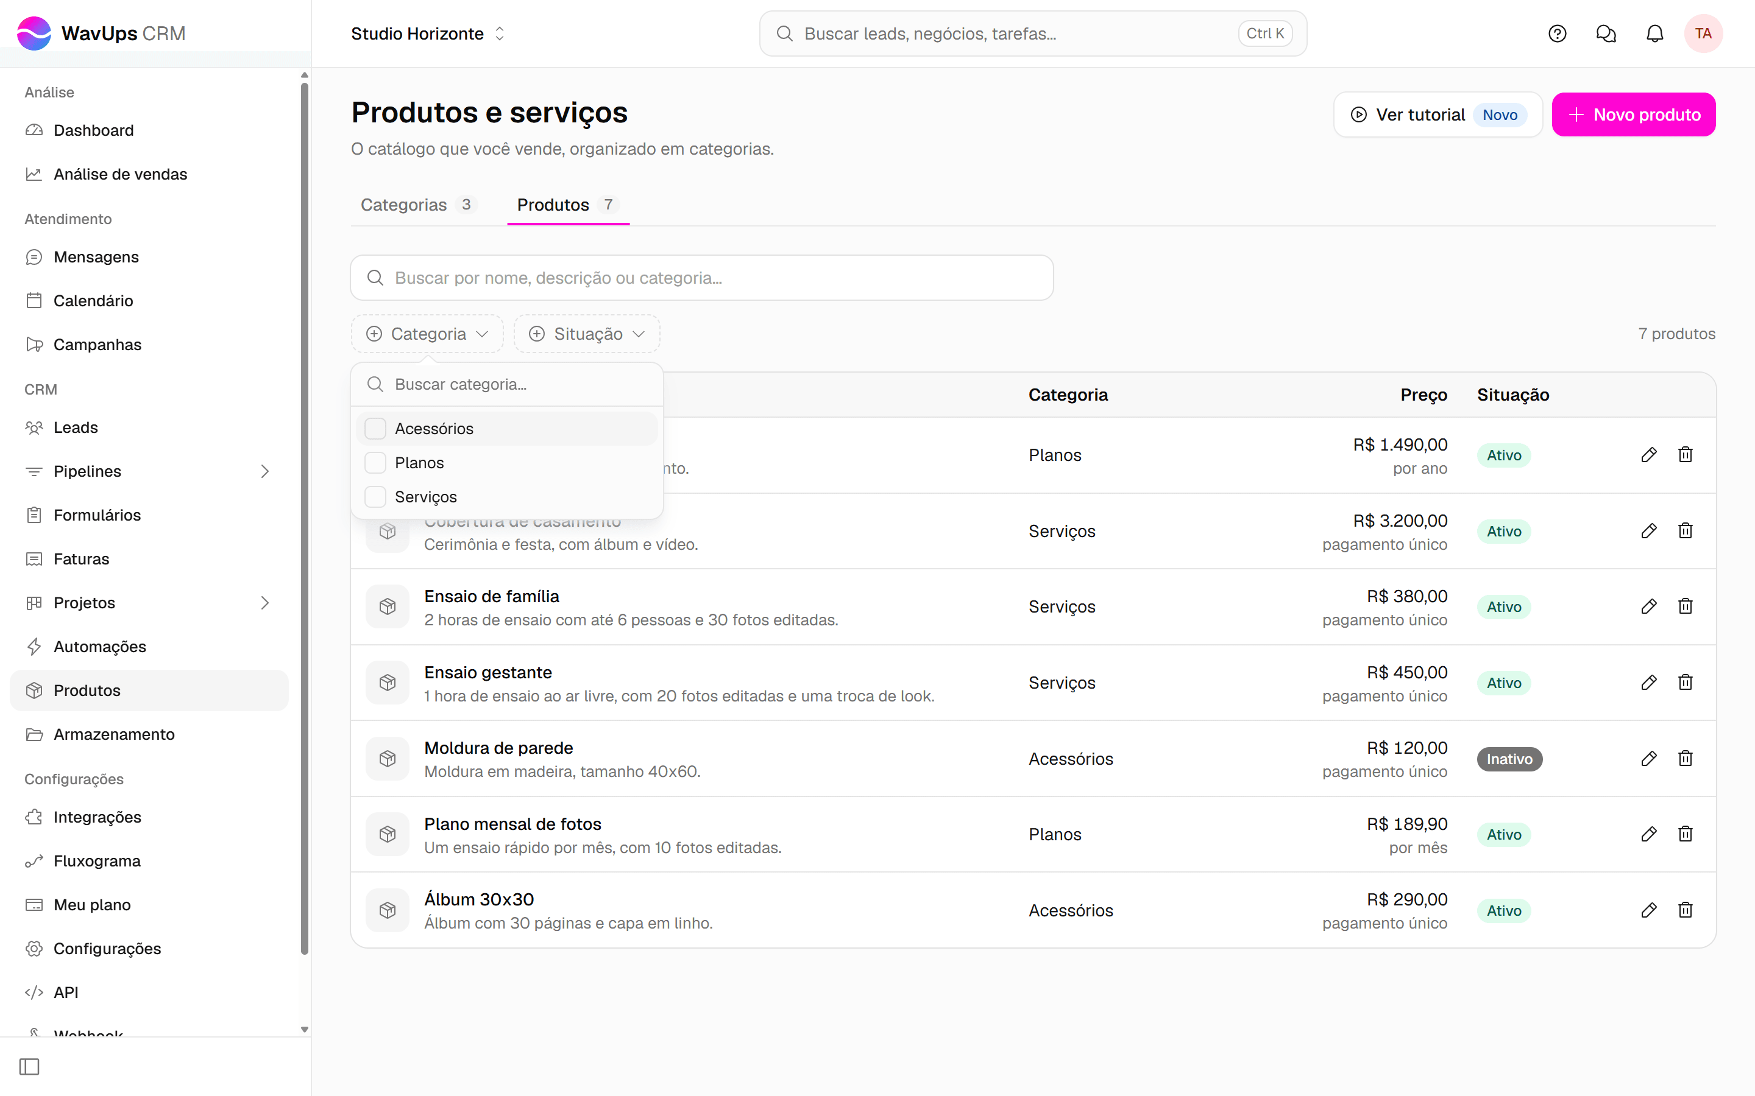Select the Produtos tab
This screenshot has height=1096, width=1755.
568,205
